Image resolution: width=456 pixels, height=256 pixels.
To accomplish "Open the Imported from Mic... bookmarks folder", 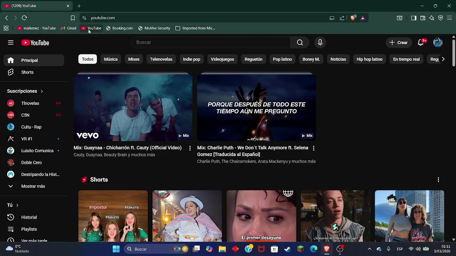I will [x=195, y=28].
